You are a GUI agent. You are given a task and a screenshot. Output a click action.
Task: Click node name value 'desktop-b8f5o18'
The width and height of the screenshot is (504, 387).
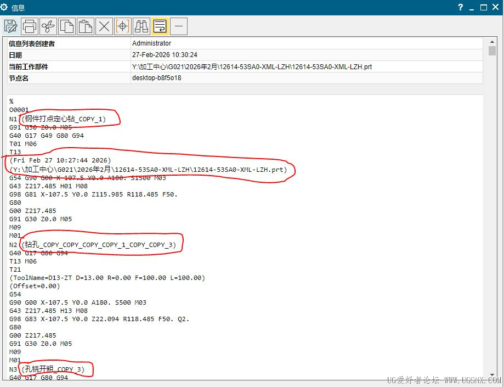tap(307, 78)
